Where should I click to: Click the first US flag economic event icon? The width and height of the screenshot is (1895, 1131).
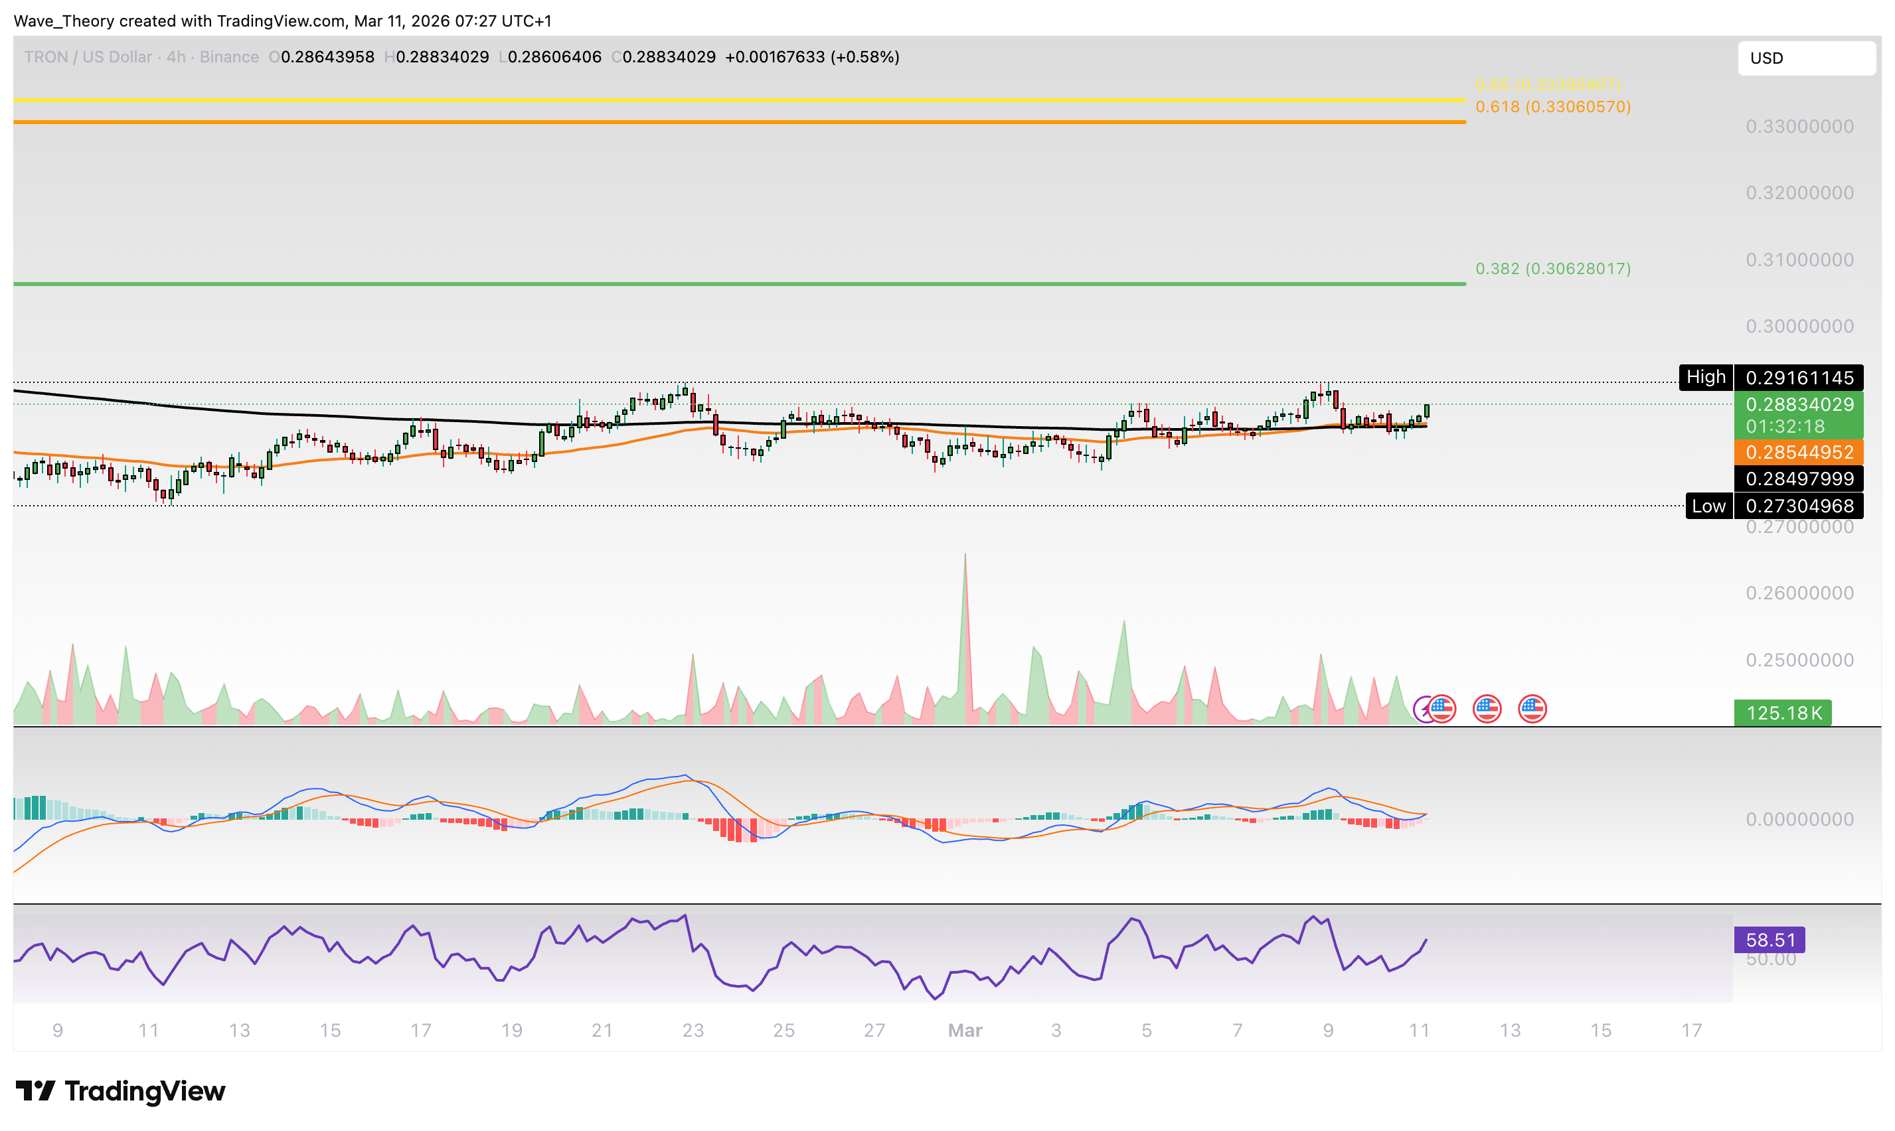1442,709
